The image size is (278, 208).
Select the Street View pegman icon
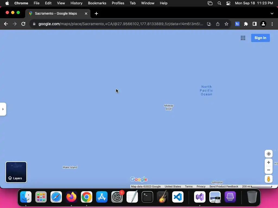268,179
